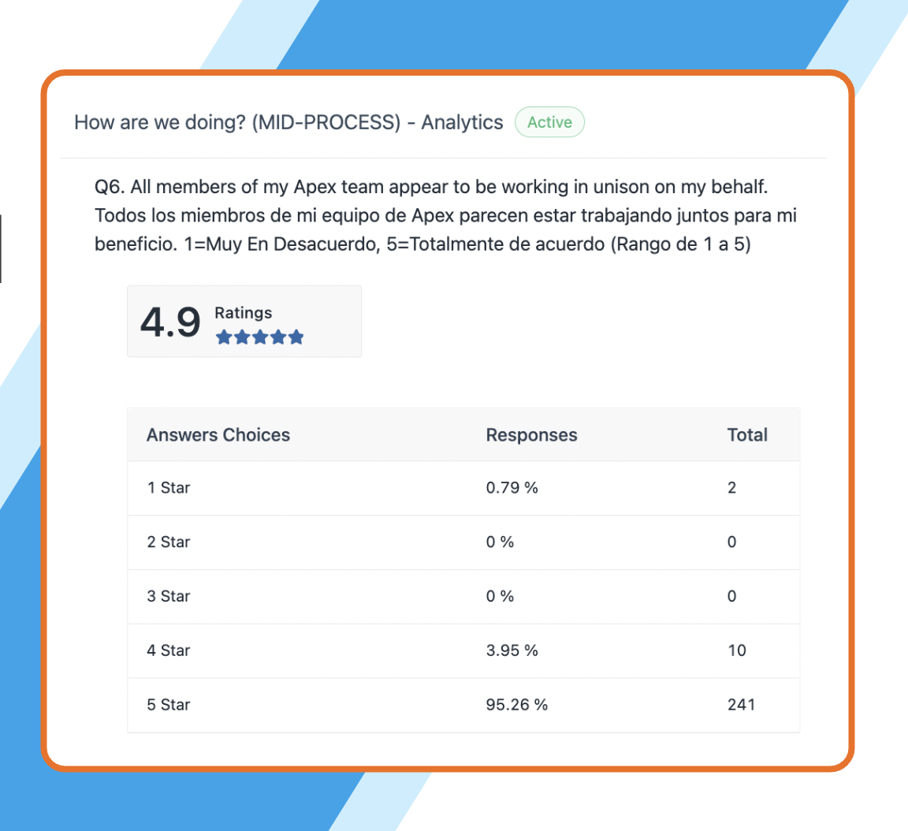This screenshot has width=908, height=831.
Task: Click the second blue rating star
Action: pos(242,337)
